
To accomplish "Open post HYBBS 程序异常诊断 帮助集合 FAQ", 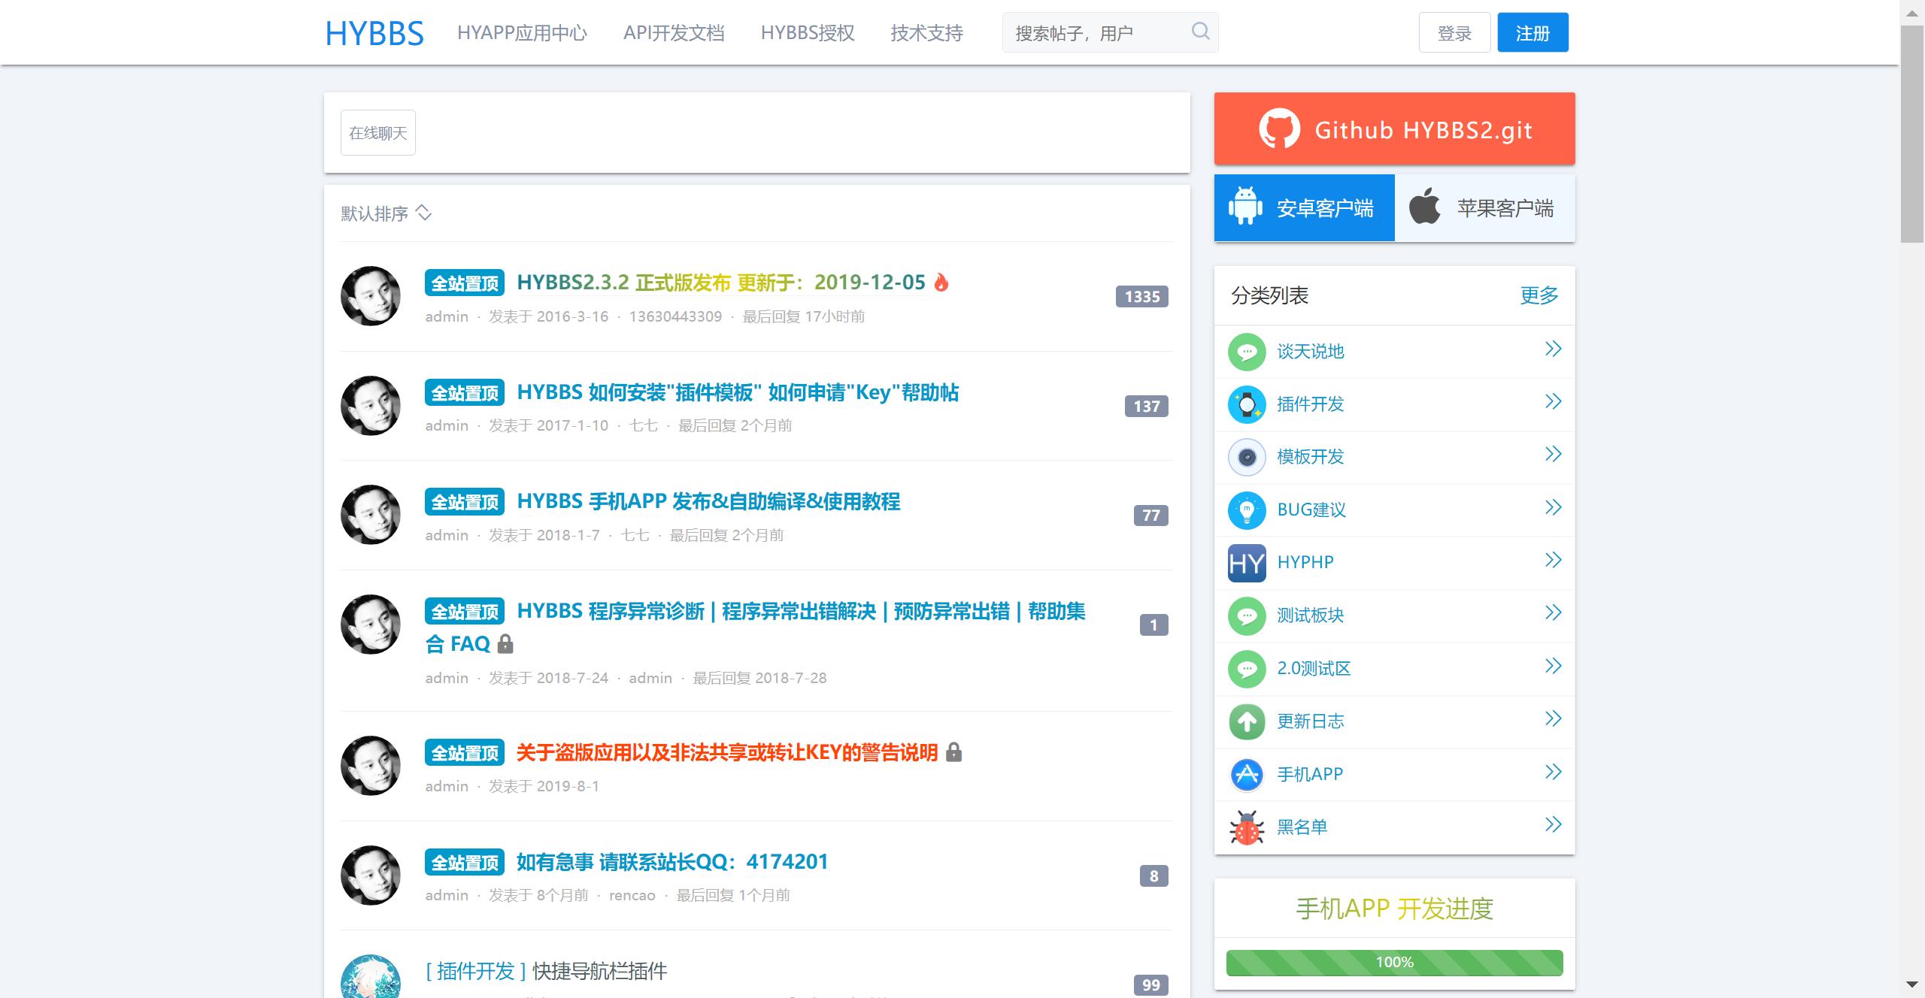I will pos(755,627).
